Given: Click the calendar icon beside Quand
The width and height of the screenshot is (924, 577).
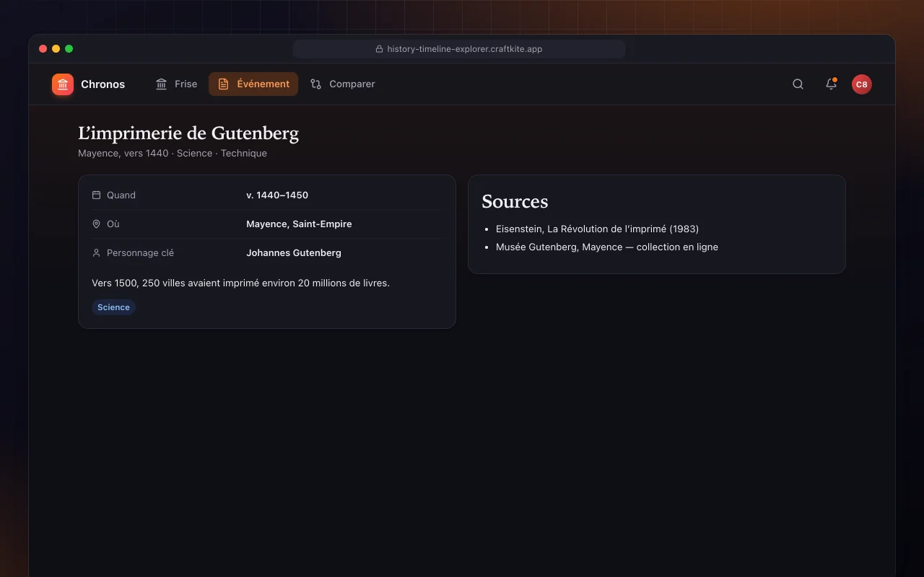Looking at the screenshot, I should (96, 195).
